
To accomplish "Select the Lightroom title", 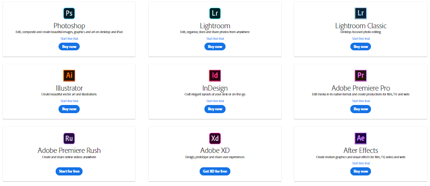I will (x=215, y=26).
